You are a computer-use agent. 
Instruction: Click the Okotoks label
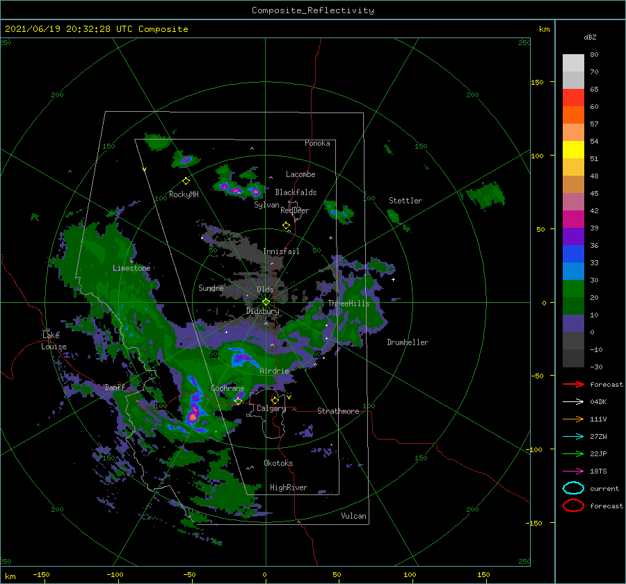tap(278, 463)
